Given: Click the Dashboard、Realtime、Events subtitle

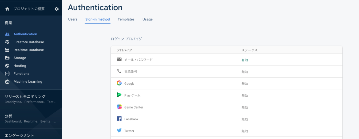Looking at the screenshot, I should coord(30,121).
